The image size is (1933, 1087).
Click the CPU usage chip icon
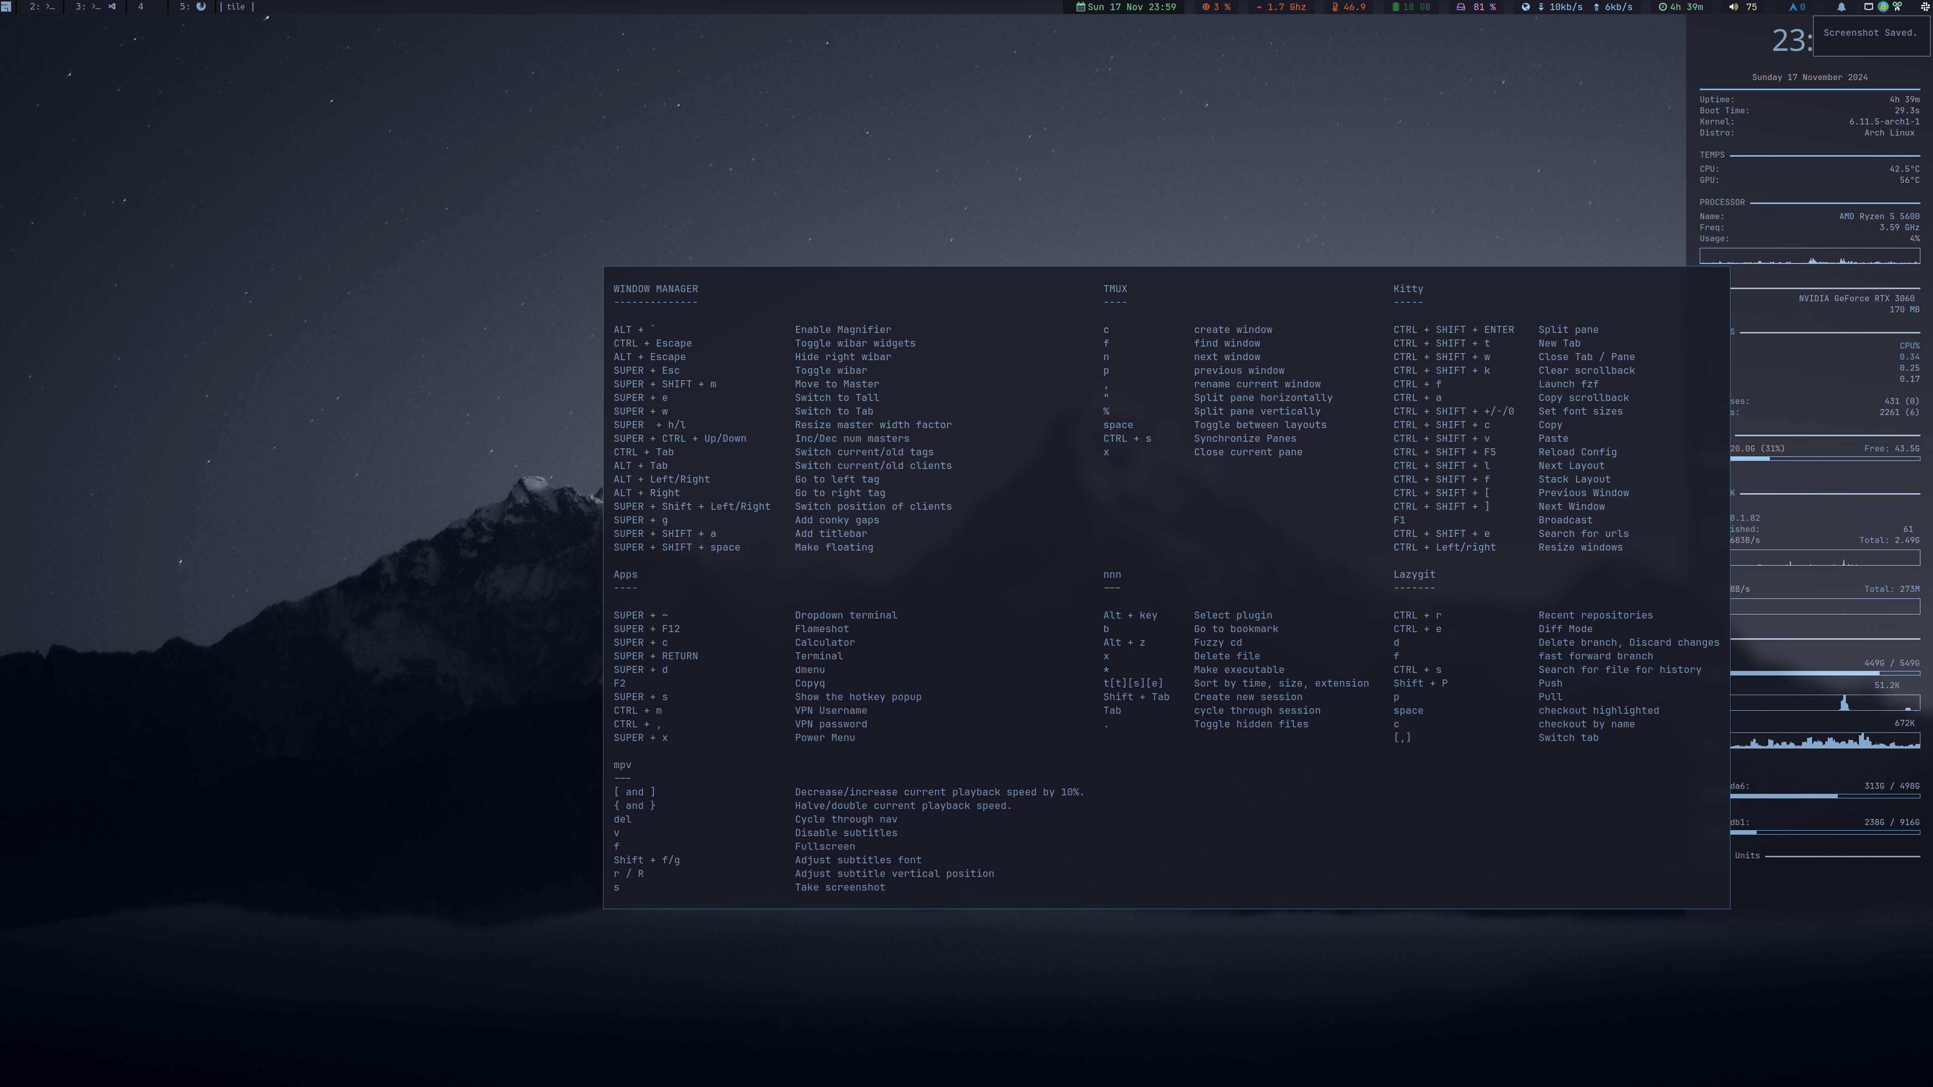coord(1206,7)
